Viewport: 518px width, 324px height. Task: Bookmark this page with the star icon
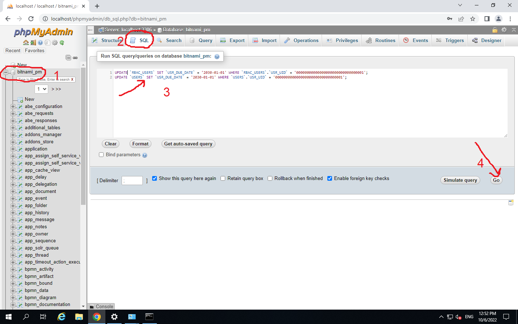pos(473,19)
